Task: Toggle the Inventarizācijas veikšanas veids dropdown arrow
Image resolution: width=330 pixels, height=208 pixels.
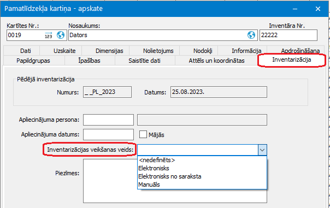Action: point(262,150)
